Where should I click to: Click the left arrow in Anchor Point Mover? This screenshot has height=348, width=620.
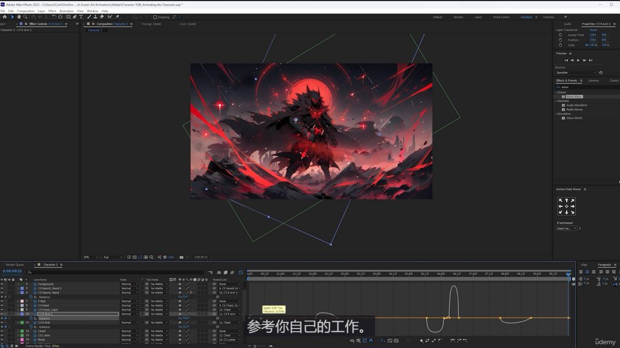click(x=560, y=206)
